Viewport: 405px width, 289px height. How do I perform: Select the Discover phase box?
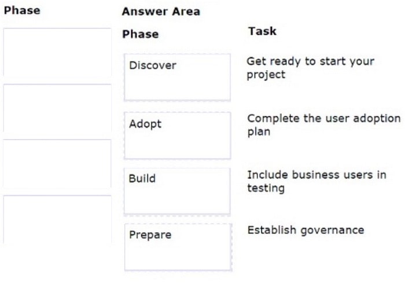178,77
